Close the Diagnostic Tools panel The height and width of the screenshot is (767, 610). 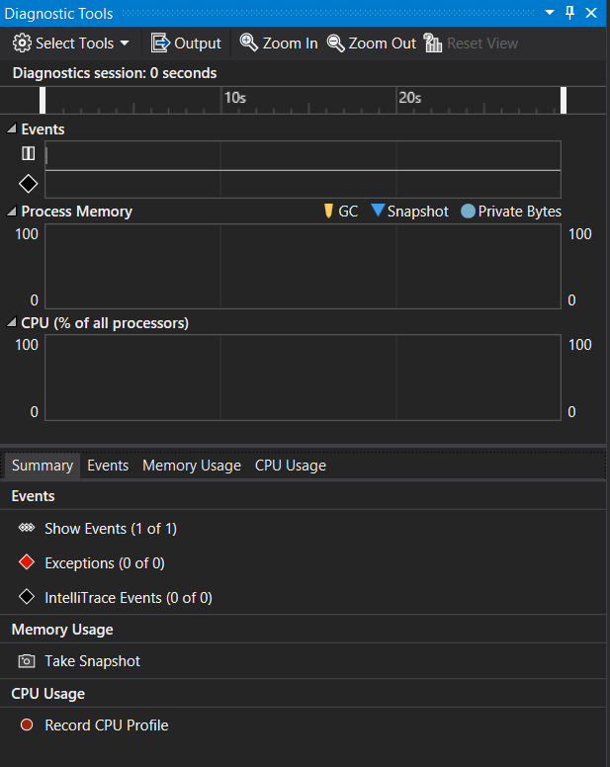pyautogui.click(x=591, y=13)
